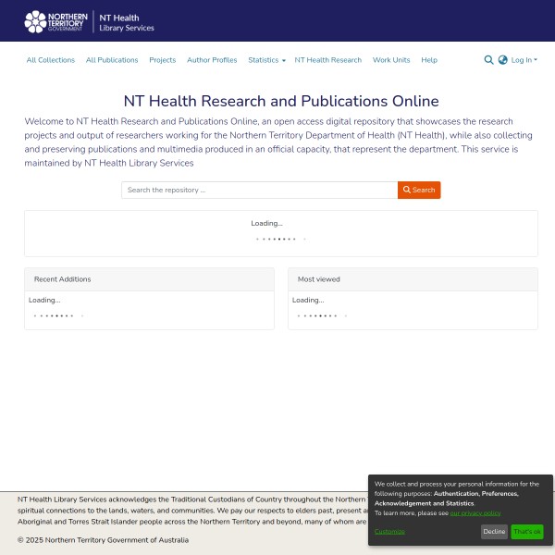Accept cookies with That's ok button

coord(527,532)
